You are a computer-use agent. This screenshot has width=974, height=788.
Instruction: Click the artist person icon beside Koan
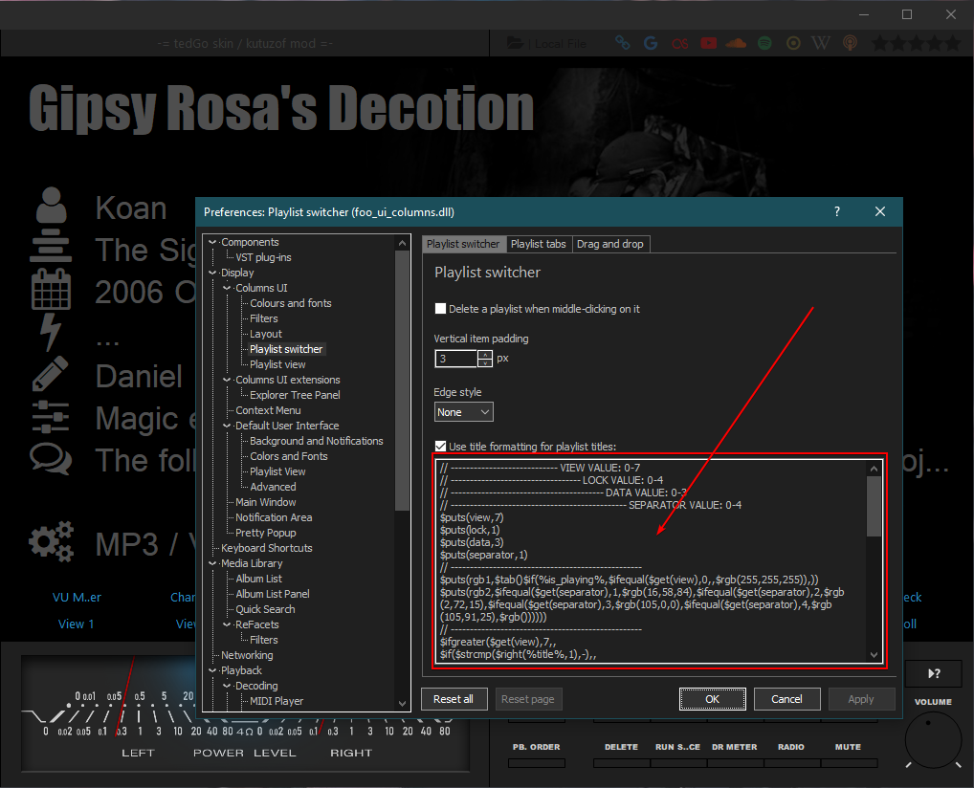[x=52, y=205]
